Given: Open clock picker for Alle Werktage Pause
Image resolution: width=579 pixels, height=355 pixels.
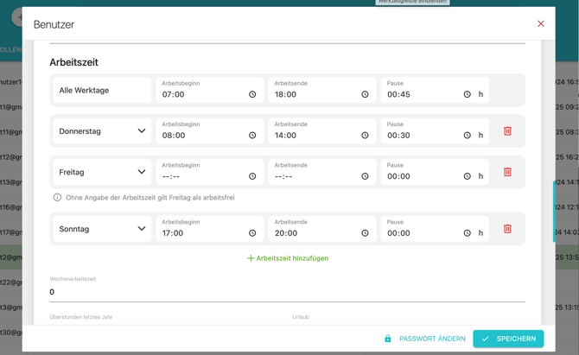Looking at the screenshot, I should point(468,94).
